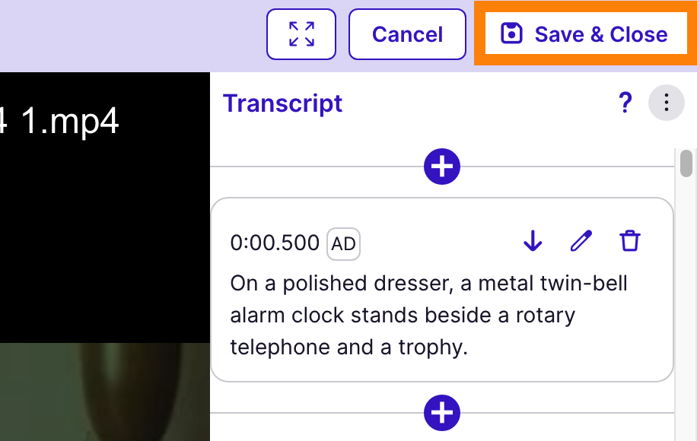Cancel the transcript editing session
Viewport: 697px width, 441px height.
tap(407, 33)
